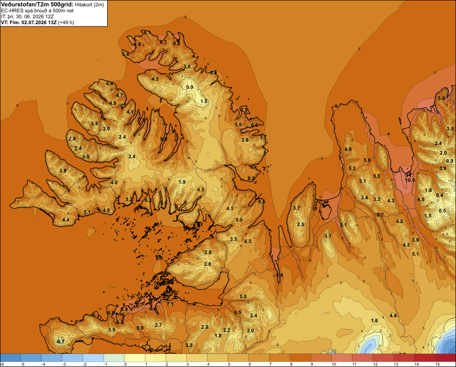Click the 4.2 temperature value
456x367 pixels.
(x=399, y=221)
